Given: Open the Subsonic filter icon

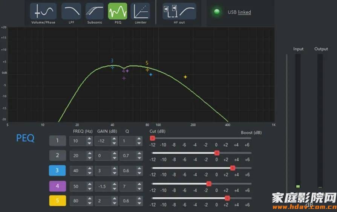Looking at the screenshot, I should coord(94,11).
